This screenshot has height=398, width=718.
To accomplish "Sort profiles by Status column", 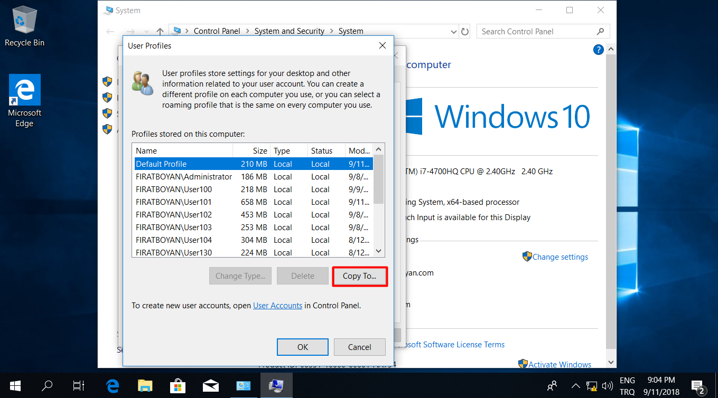I will point(326,151).
